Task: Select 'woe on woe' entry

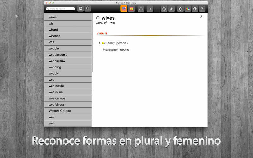Action: (68, 98)
